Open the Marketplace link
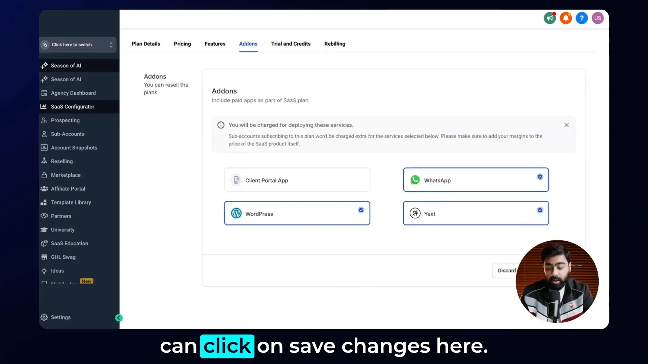The width and height of the screenshot is (648, 364). tap(65, 175)
